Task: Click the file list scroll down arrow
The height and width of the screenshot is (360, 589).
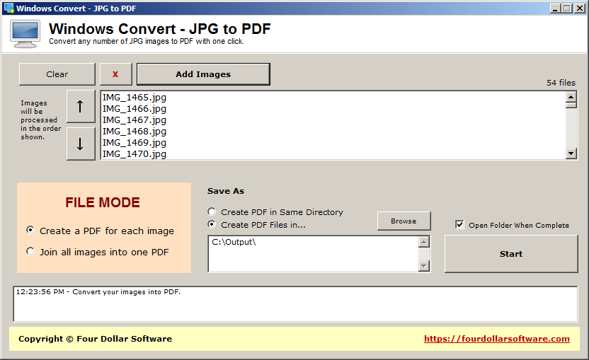Action: (x=571, y=153)
